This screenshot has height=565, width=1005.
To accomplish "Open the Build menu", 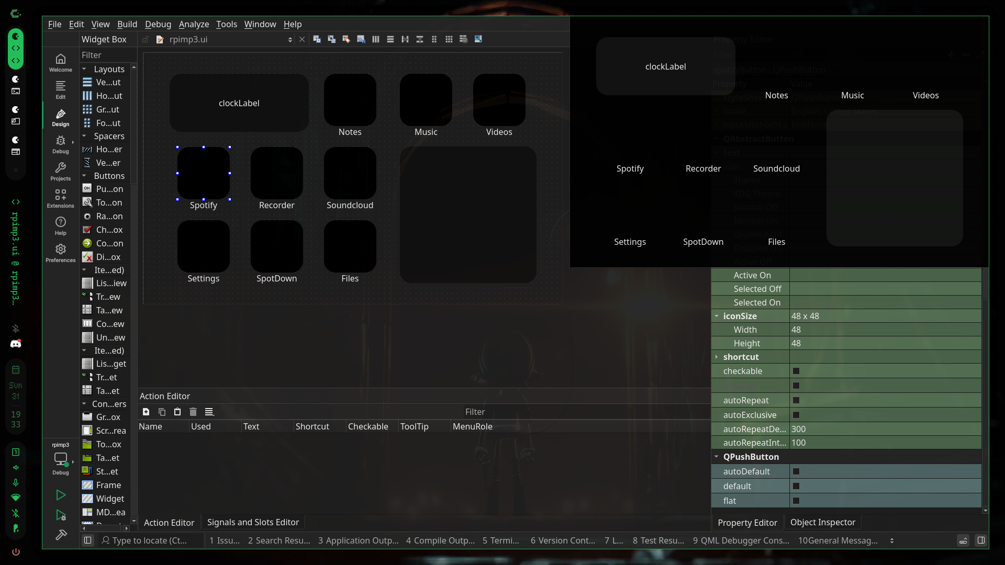I will (x=127, y=24).
